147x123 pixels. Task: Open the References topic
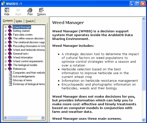tap(20, 69)
